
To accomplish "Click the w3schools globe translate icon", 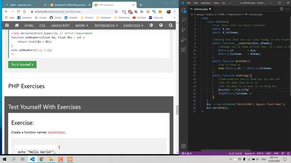I will 161,25.
